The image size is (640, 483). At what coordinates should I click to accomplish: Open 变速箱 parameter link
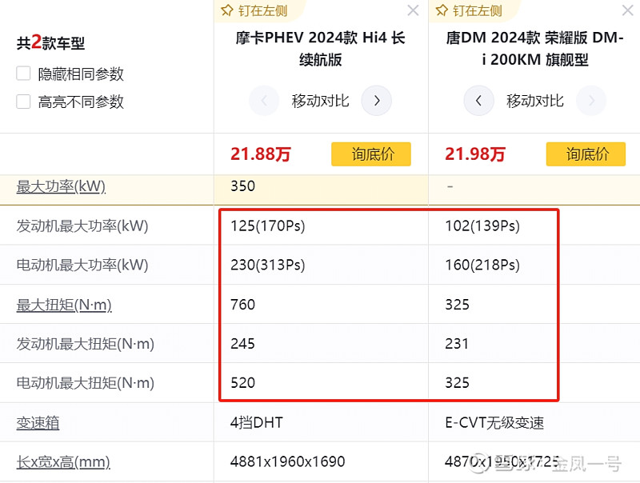point(38,422)
